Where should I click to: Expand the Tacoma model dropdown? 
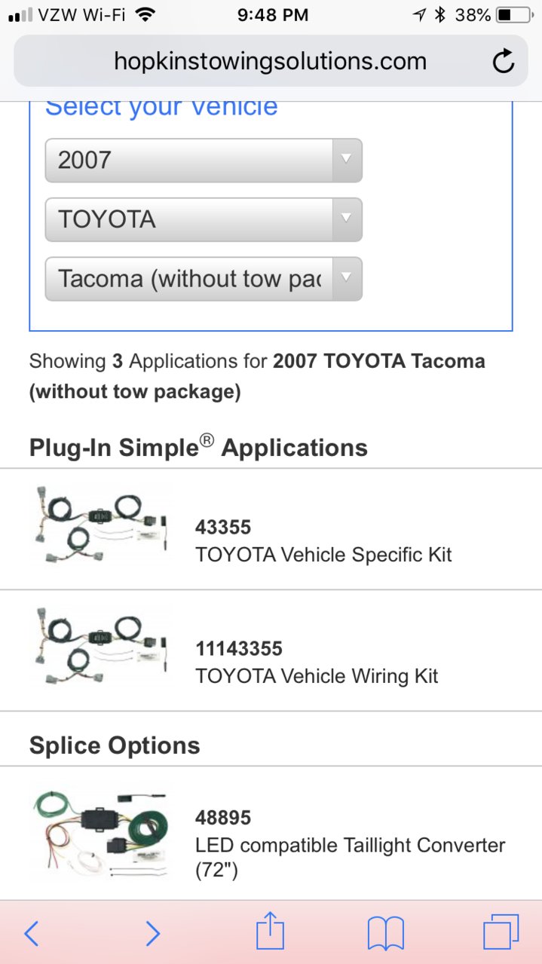click(x=204, y=279)
